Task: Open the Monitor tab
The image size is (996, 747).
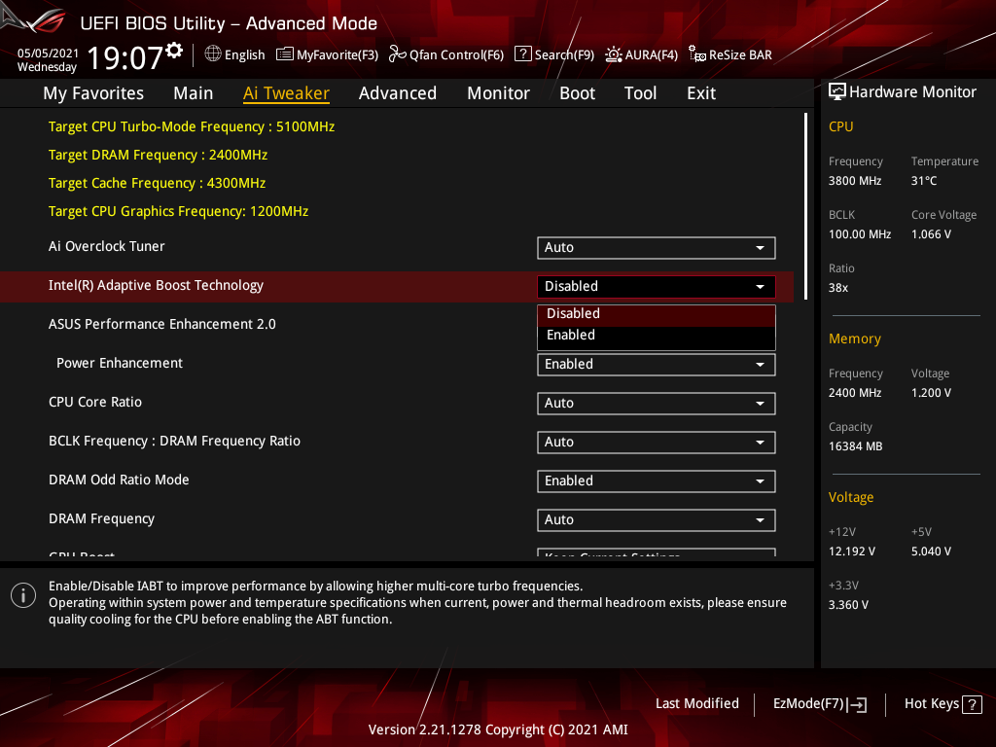Action: tap(498, 93)
